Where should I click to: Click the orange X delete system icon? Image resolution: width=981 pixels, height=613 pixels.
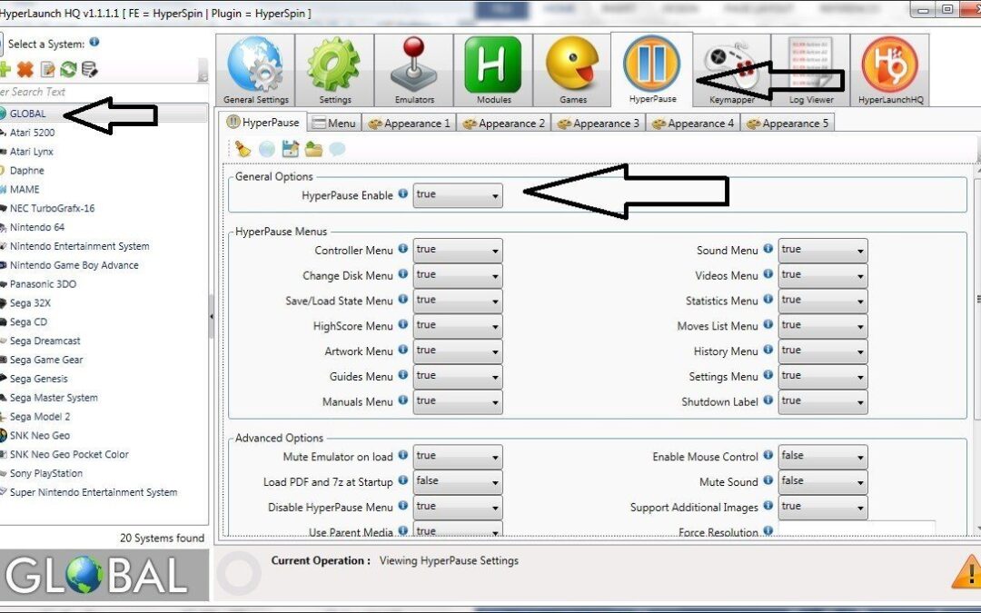coord(25,70)
